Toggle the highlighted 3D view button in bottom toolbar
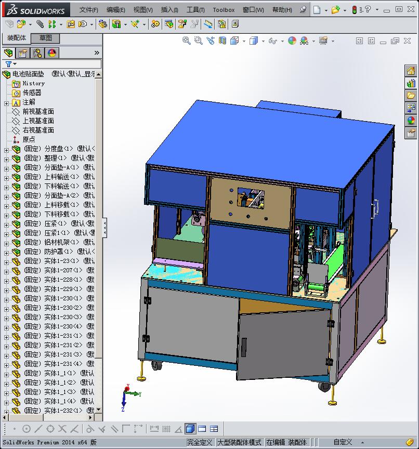 coord(190,429)
